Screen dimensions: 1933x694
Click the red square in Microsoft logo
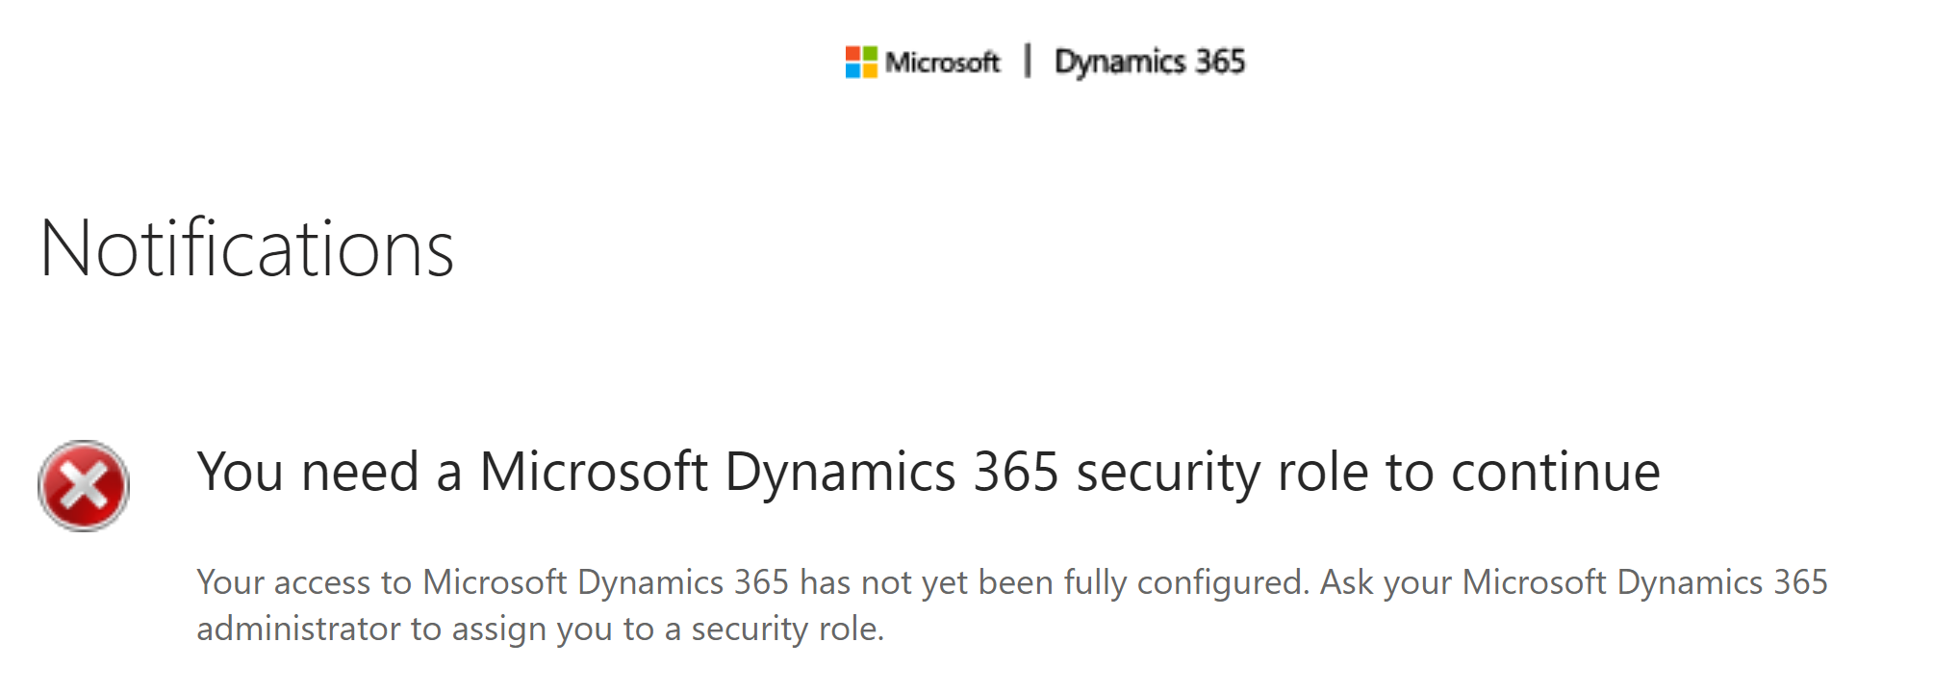click(853, 54)
